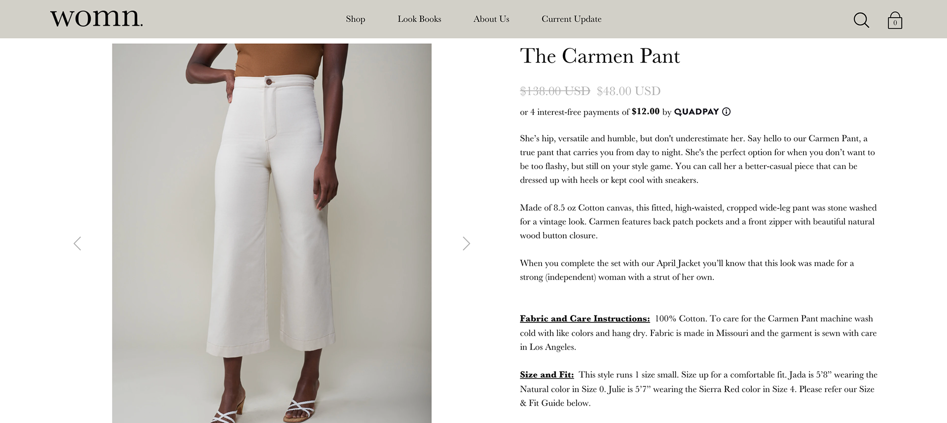Click the $48.00 USD sale price
The height and width of the screenshot is (423, 947).
[628, 91]
